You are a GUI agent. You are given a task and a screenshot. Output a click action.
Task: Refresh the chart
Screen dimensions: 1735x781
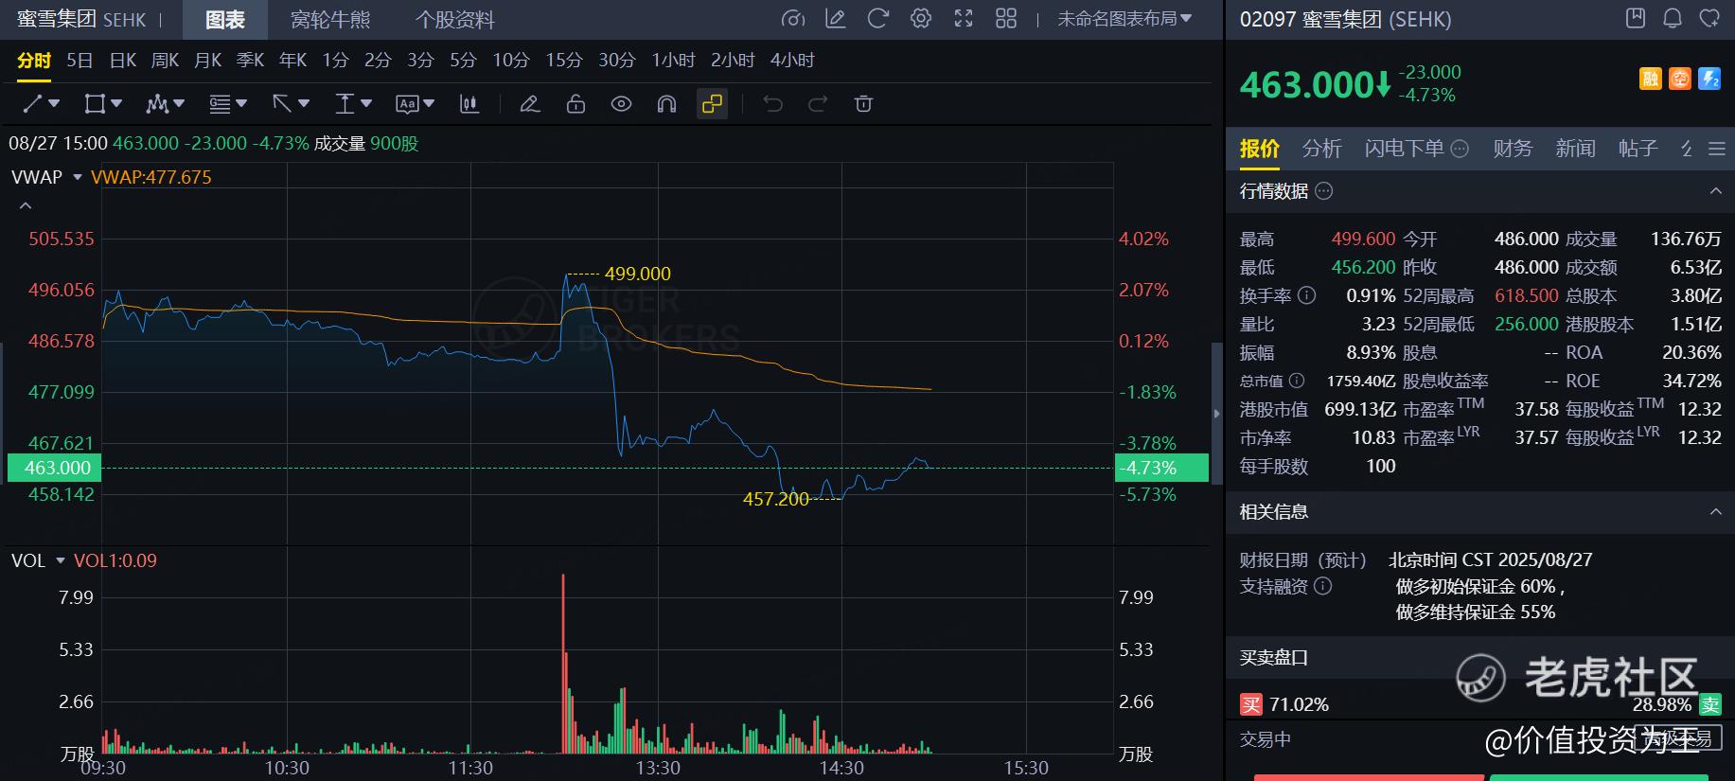tap(878, 19)
